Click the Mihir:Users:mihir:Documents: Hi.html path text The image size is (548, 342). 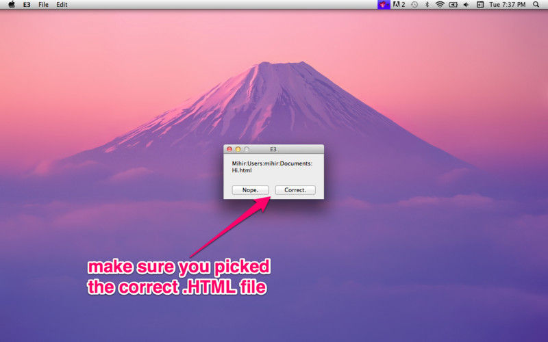[272, 166]
